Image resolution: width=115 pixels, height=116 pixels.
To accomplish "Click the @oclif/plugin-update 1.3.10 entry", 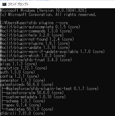I will (x=35, y=48).
